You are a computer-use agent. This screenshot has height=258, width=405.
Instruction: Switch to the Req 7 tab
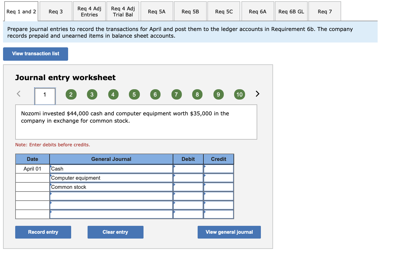(325, 12)
